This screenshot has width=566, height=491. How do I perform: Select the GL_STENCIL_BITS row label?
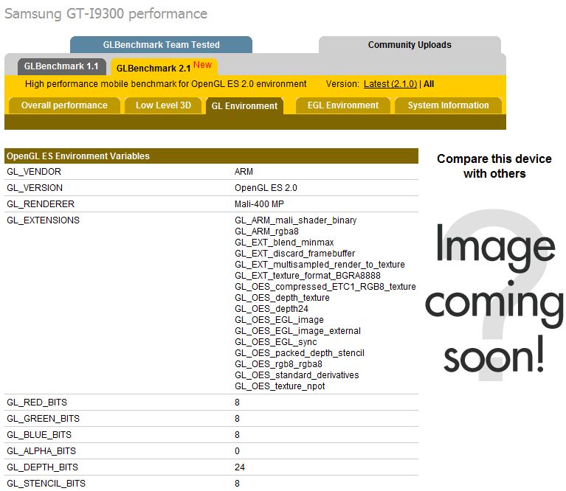pyautogui.click(x=46, y=484)
